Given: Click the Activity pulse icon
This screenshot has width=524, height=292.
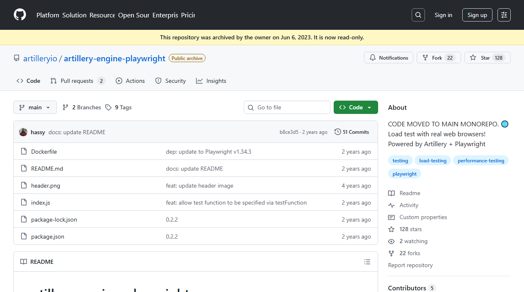Looking at the screenshot, I should pos(391,205).
